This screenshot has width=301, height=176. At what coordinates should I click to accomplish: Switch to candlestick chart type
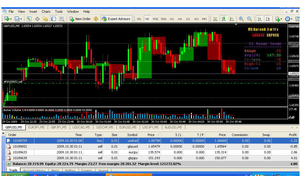click(224, 19)
